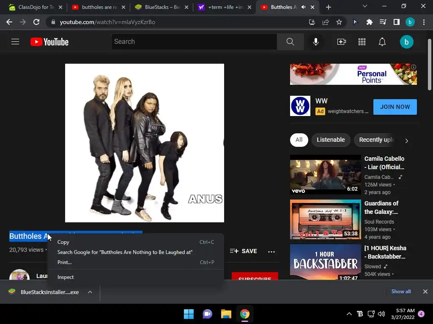Viewport: 433px width, 324px height.
Task: Toggle Chrome side panel icon
Action: (x=396, y=22)
